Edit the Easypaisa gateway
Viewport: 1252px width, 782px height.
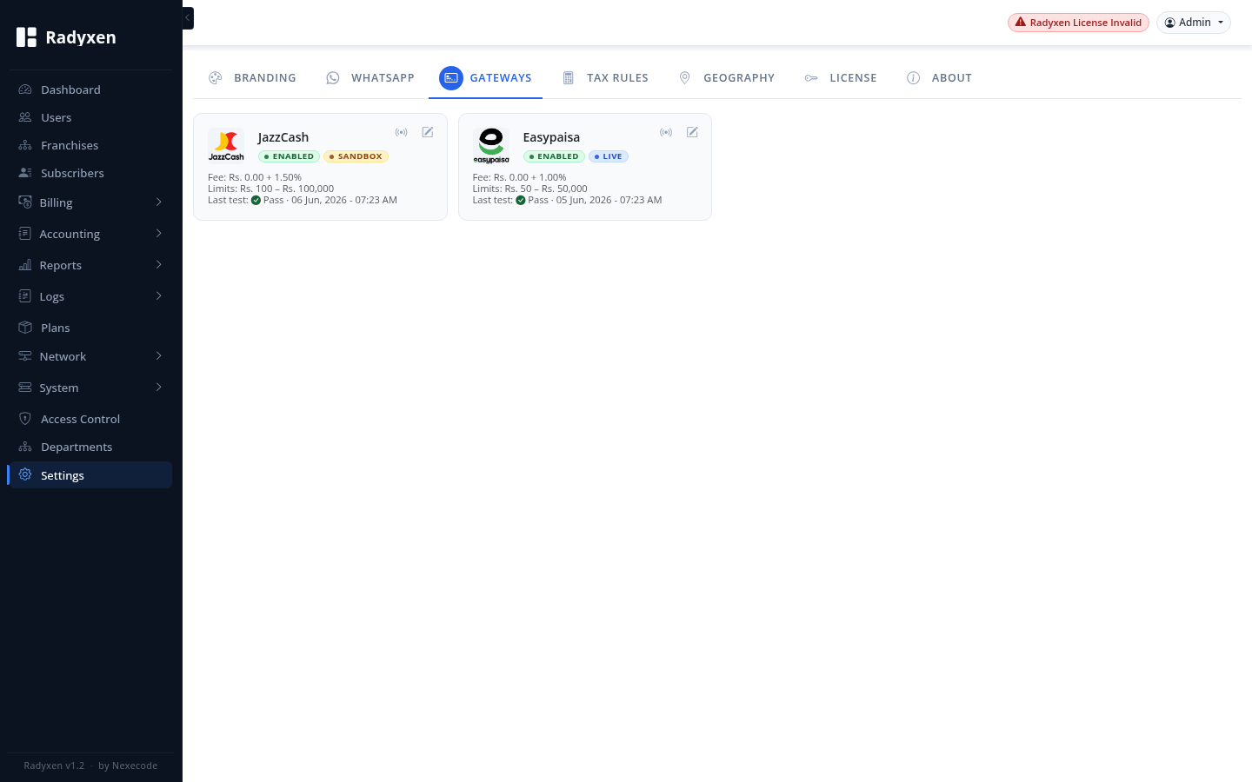tap(692, 132)
